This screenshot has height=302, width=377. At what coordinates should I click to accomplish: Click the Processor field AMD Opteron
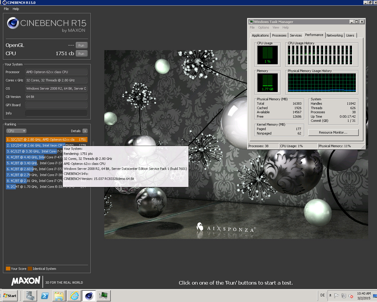click(x=56, y=72)
